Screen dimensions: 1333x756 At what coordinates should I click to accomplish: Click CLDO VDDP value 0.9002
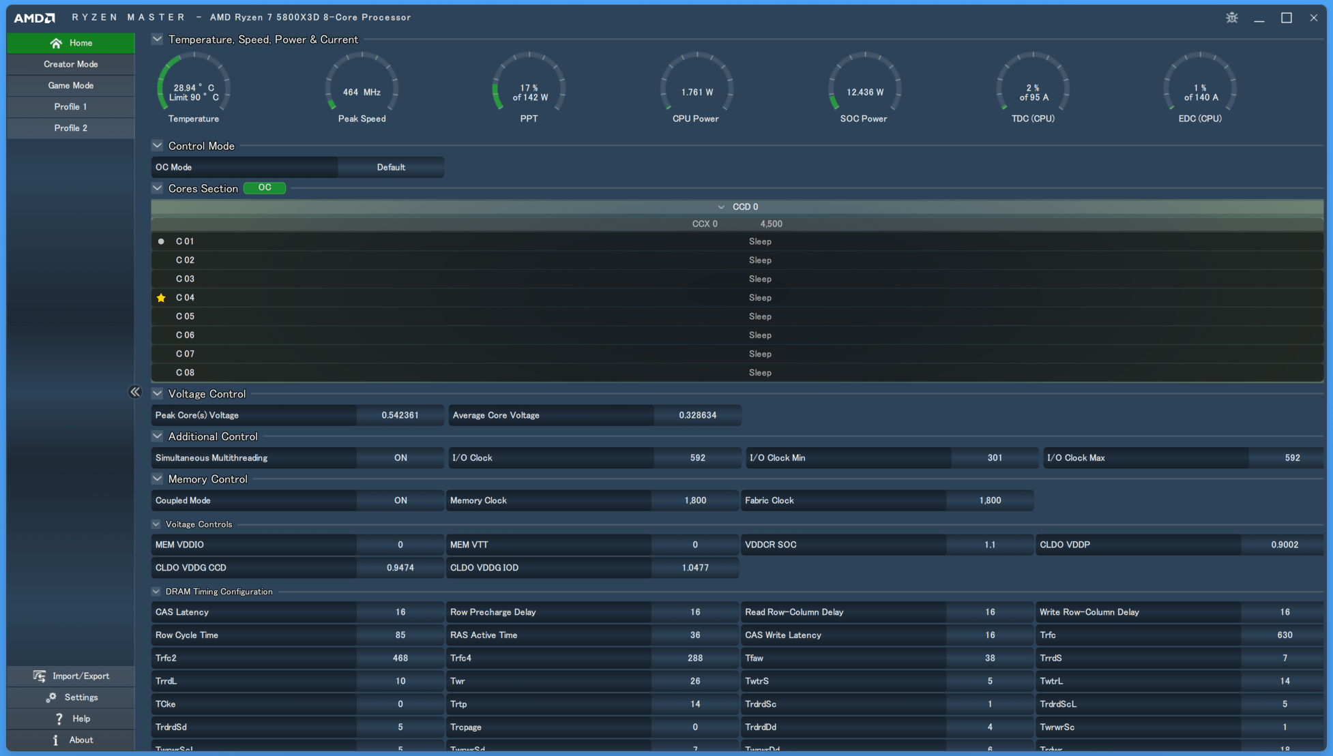pos(1283,545)
